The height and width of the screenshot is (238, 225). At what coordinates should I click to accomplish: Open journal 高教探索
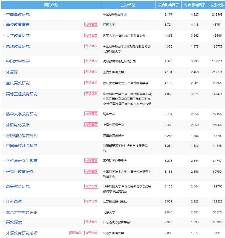tap(14, 222)
